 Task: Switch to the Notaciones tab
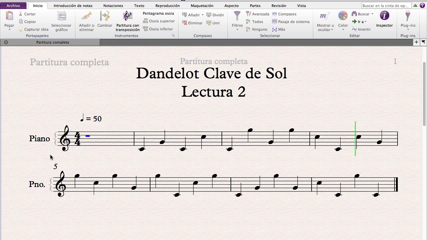[113, 6]
